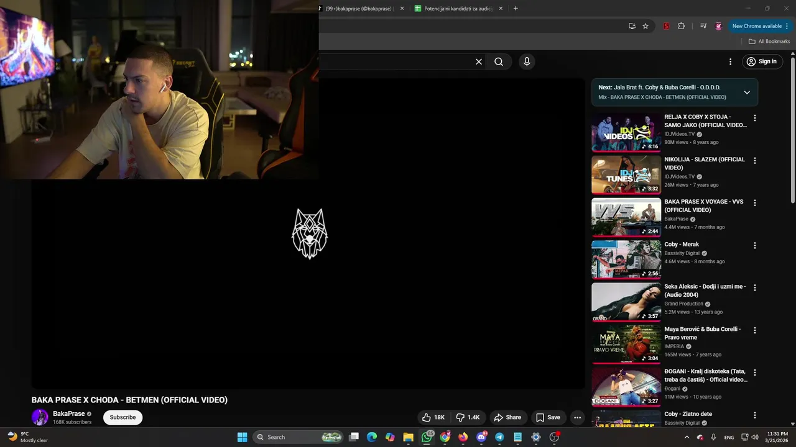
Task: Open Task View in taskbar
Action: click(x=354, y=437)
